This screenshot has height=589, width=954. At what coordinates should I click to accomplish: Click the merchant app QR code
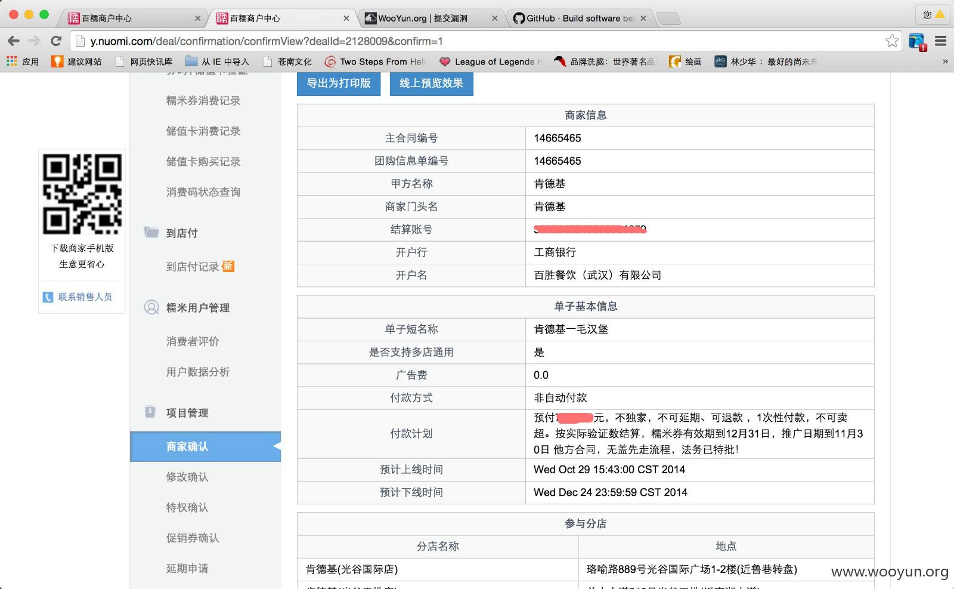(82, 194)
